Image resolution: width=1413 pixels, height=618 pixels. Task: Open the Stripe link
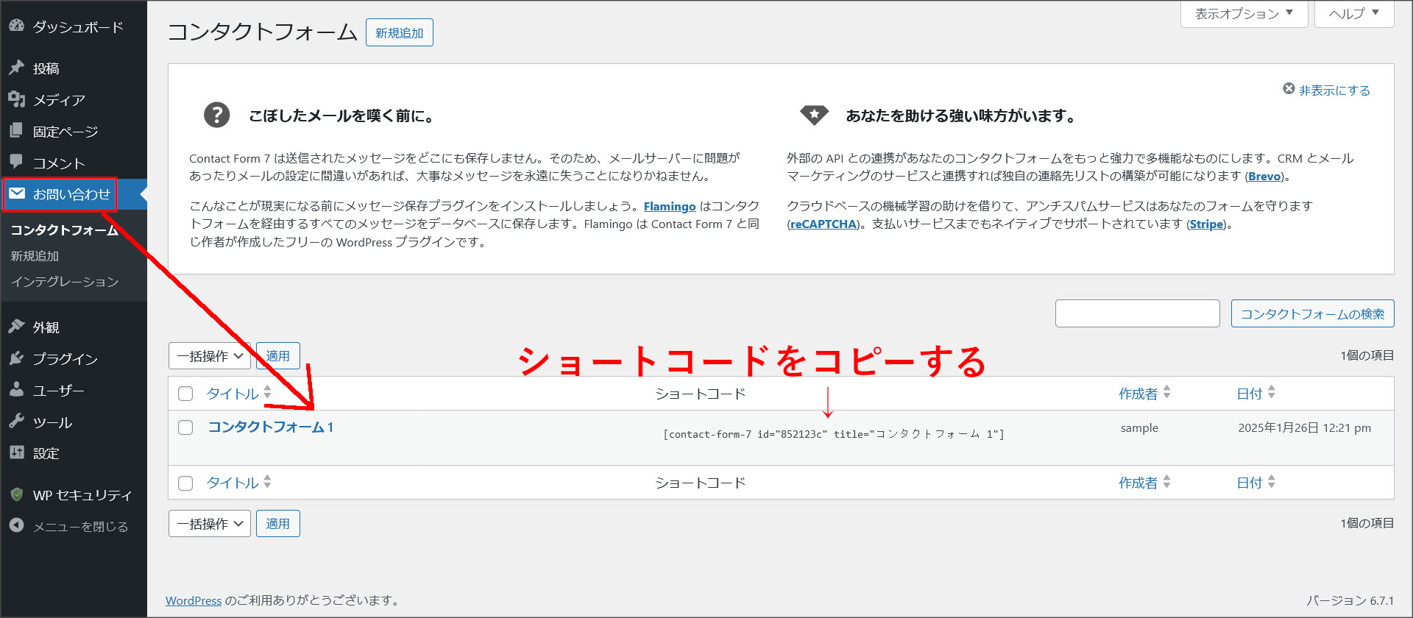click(1207, 224)
